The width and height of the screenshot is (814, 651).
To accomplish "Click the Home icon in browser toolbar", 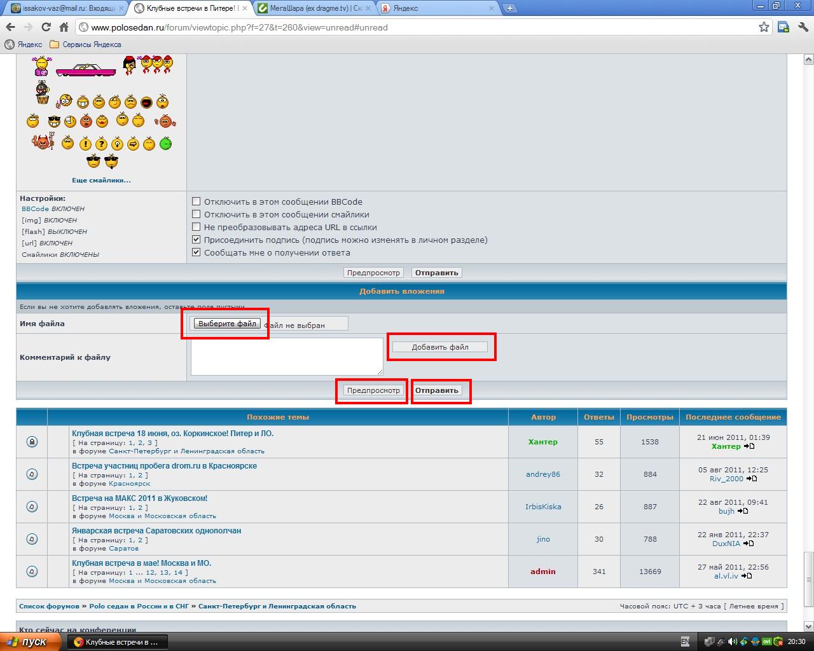I will [x=64, y=27].
